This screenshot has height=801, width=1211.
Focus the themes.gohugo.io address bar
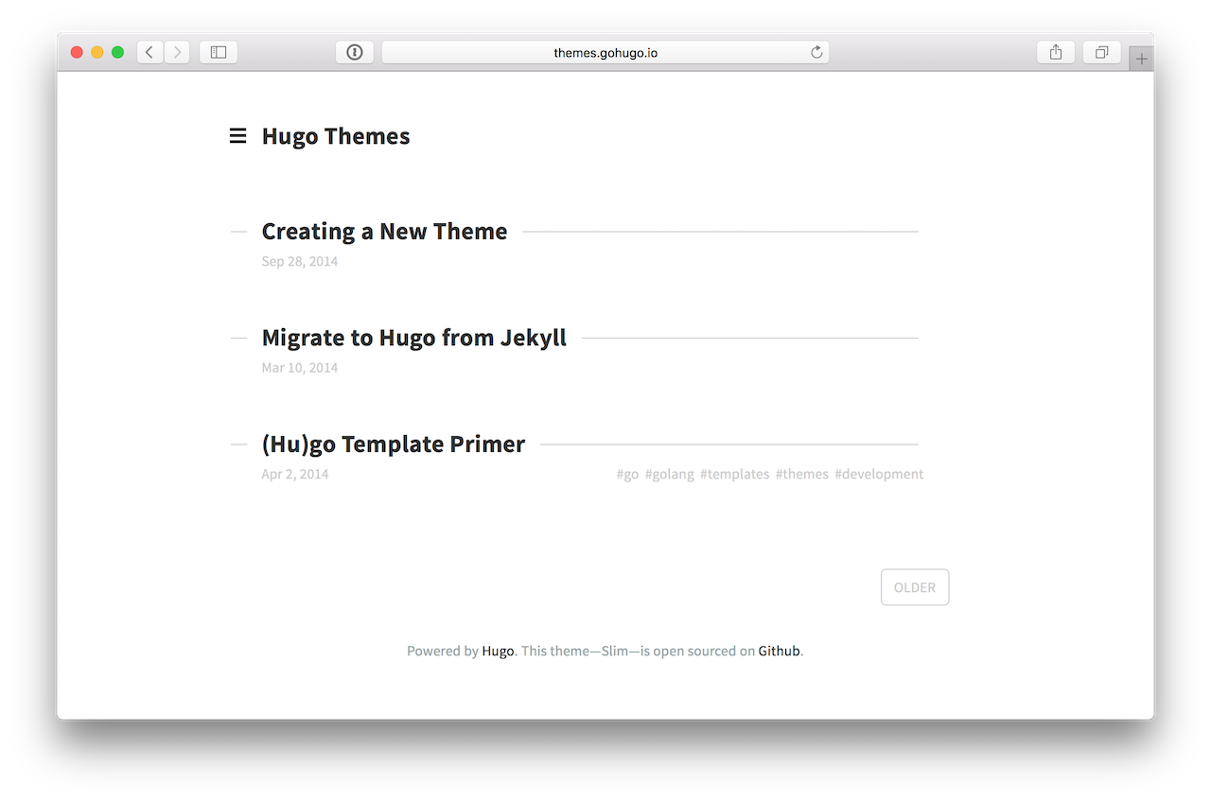coord(605,52)
